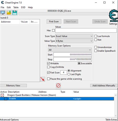Copy selected addresses with red arrow button
The image size is (118, 121).
43,79
